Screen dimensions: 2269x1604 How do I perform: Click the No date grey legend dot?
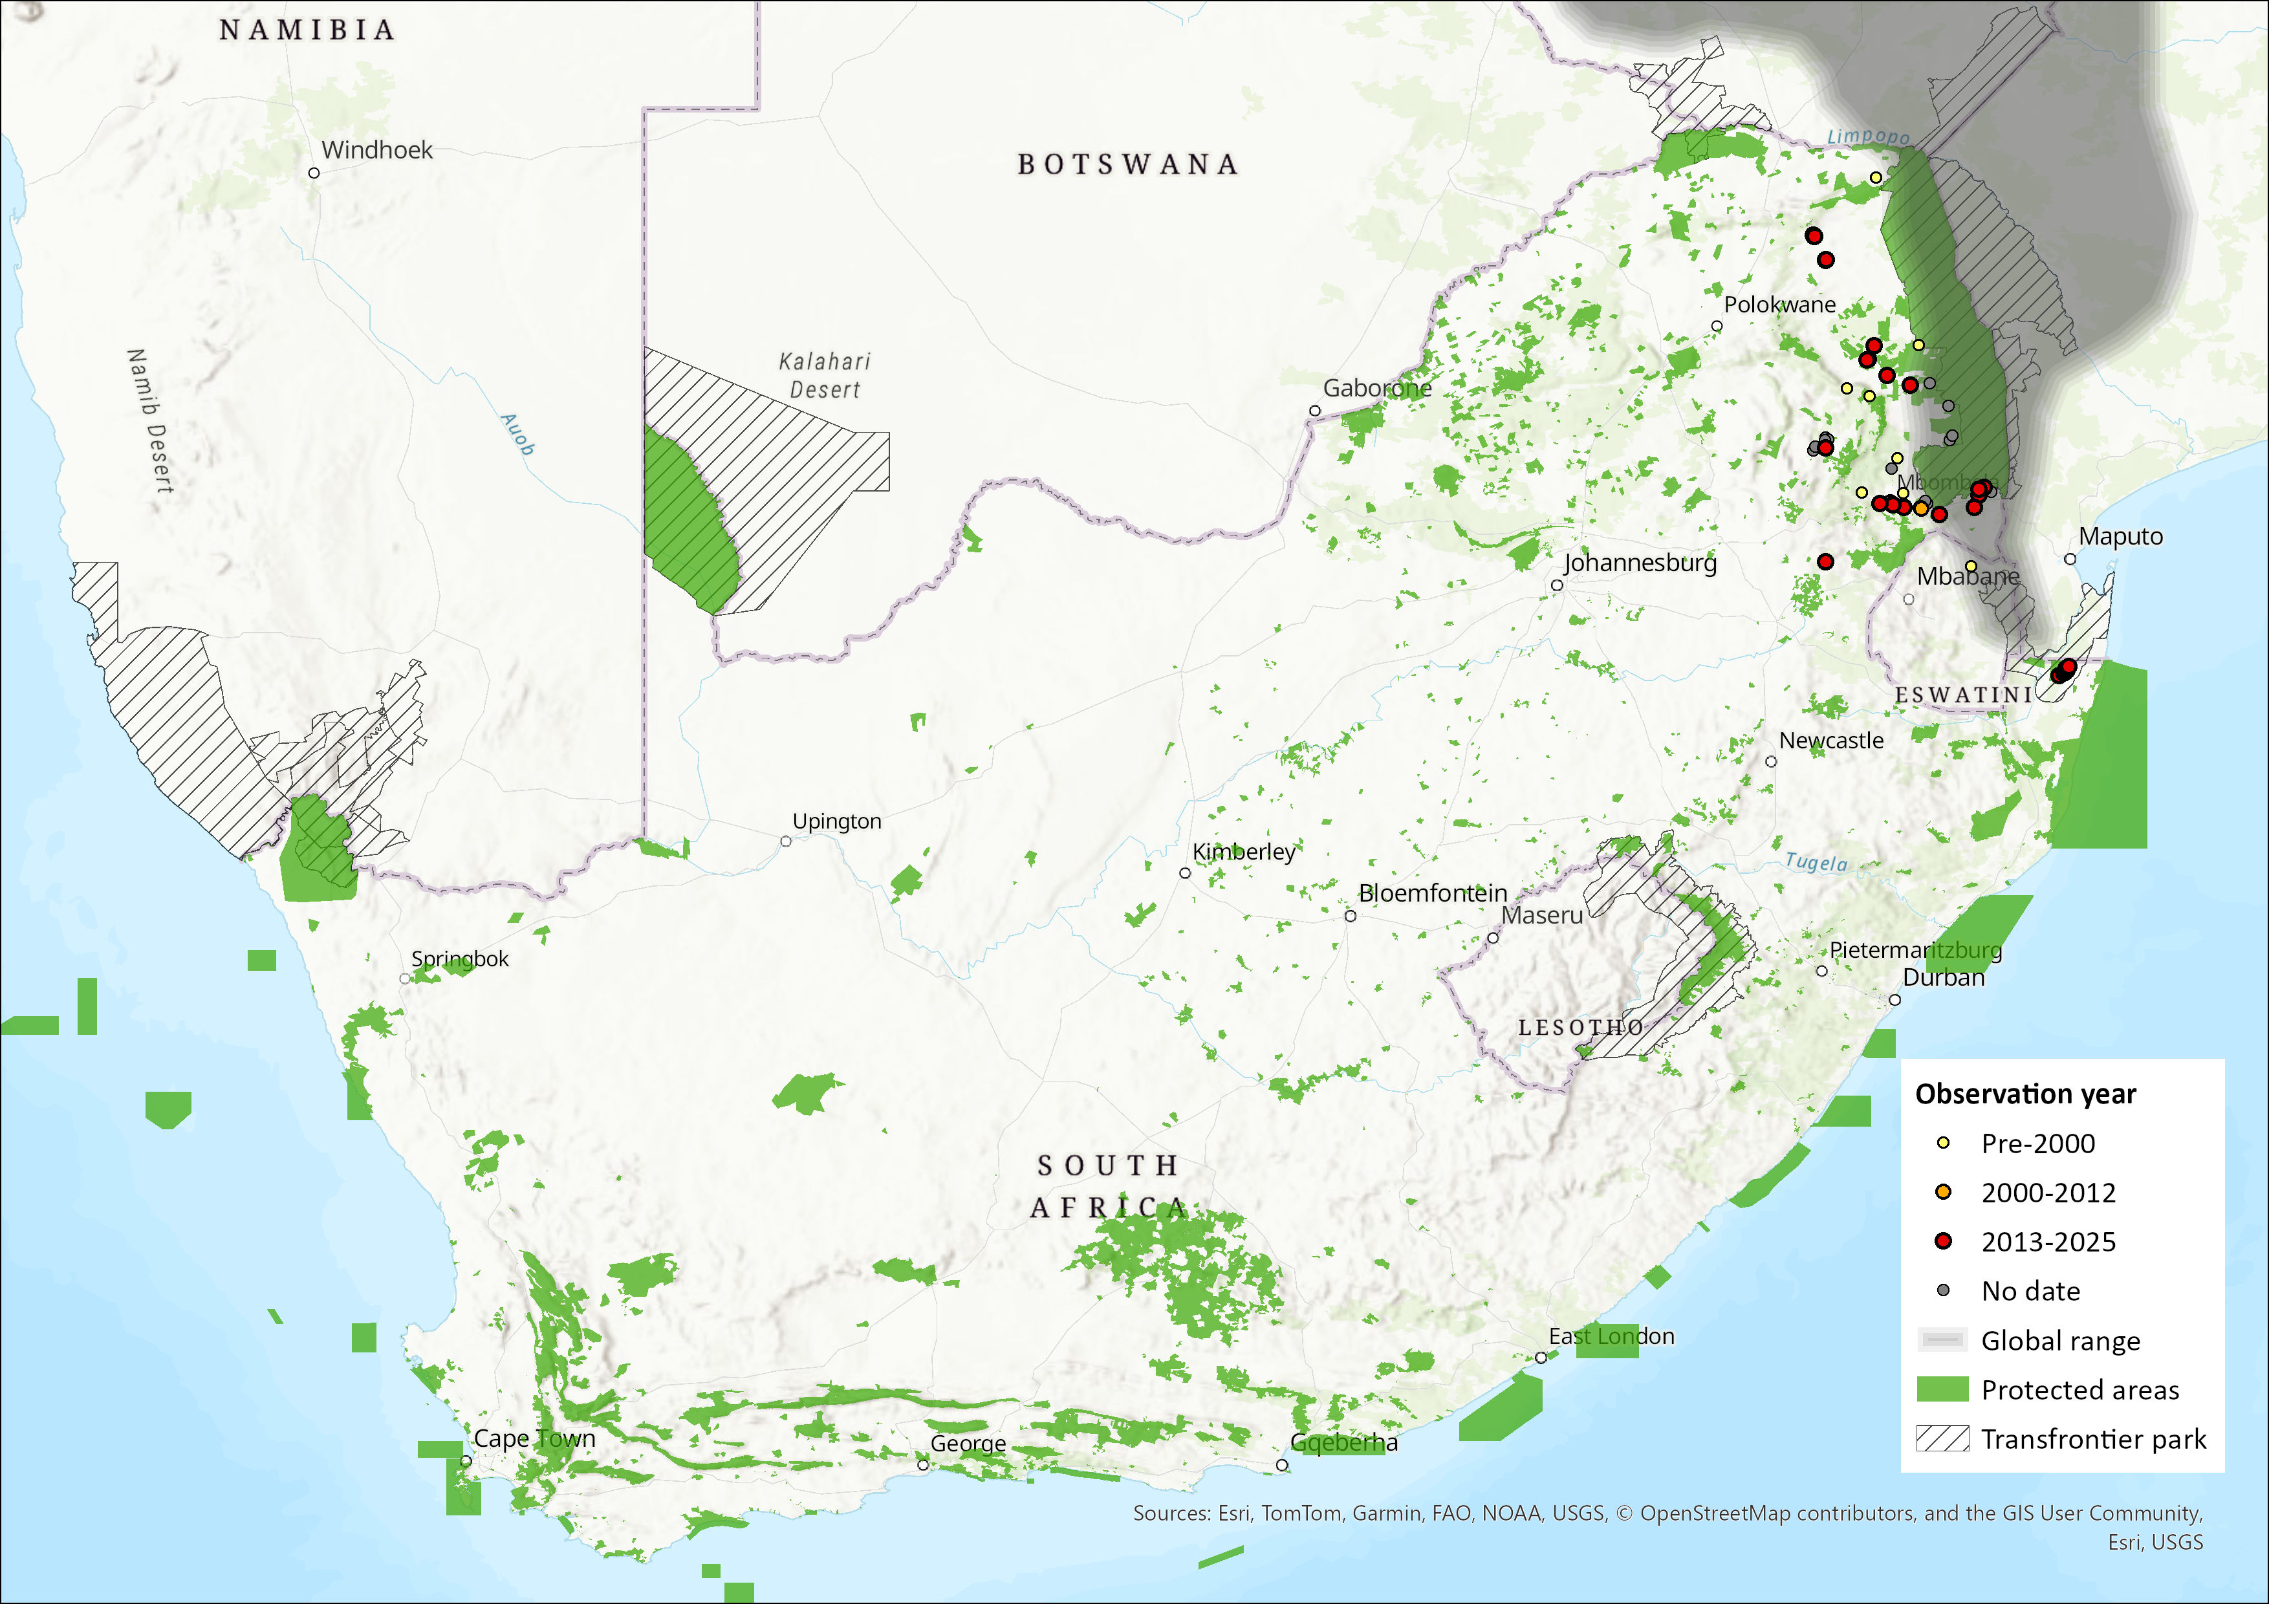click(x=1943, y=1291)
